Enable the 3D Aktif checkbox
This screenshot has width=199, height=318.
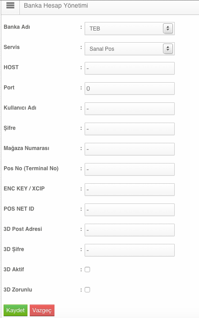click(x=87, y=269)
